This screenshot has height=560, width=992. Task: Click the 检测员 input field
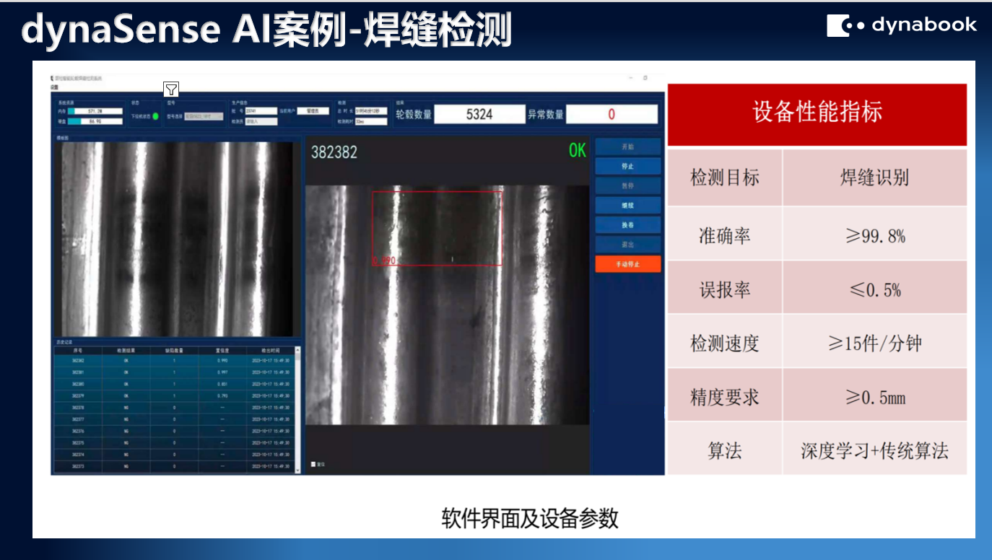coord(261,121)
